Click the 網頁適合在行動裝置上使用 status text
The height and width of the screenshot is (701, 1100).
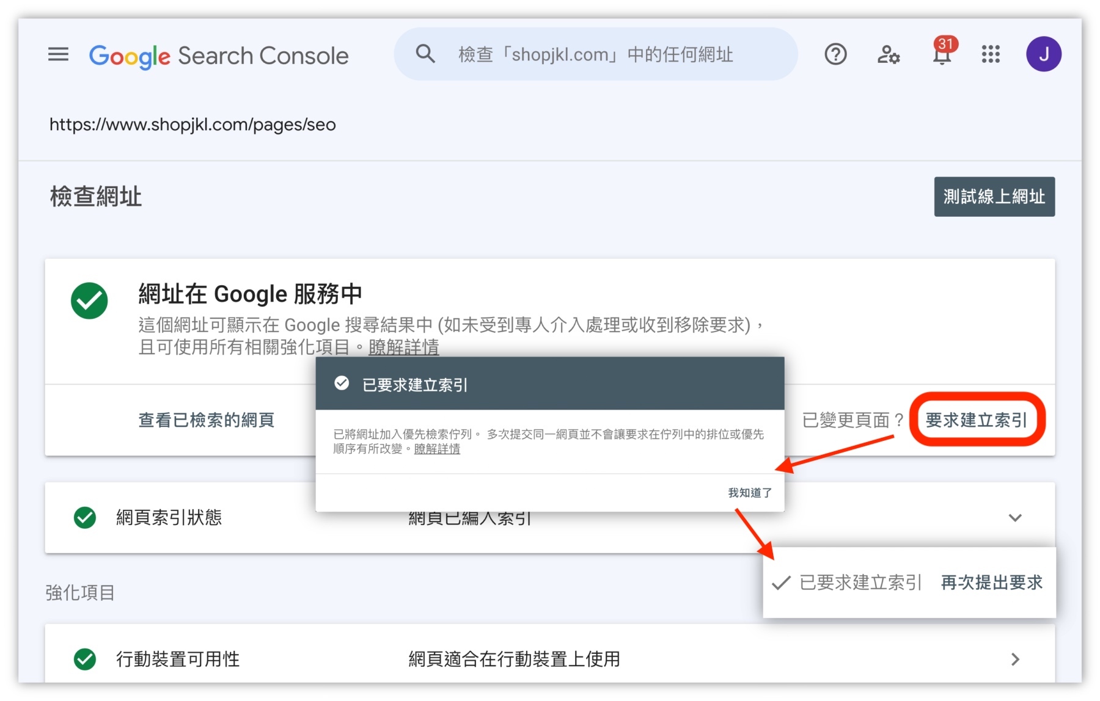514,659
